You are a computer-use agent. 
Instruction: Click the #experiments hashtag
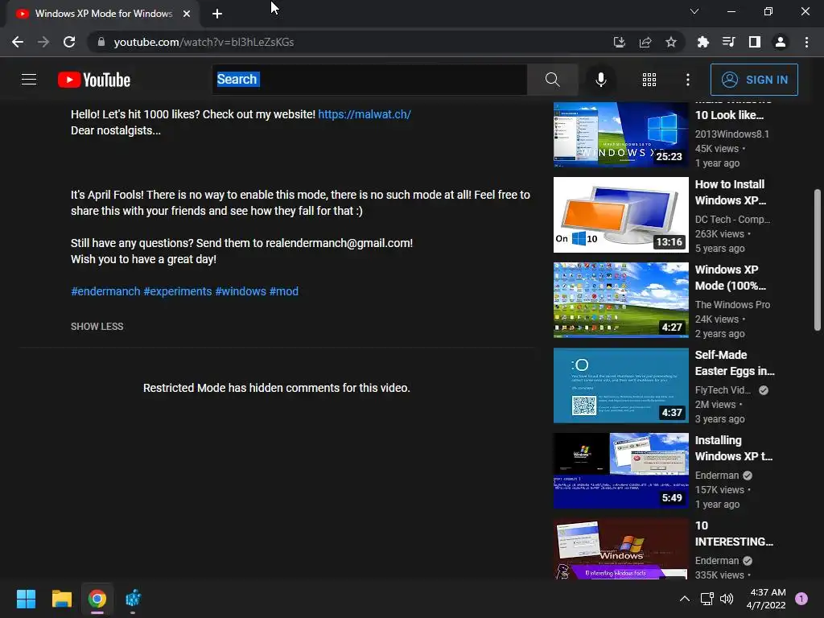pyautogui.click(x=178, y=291)
